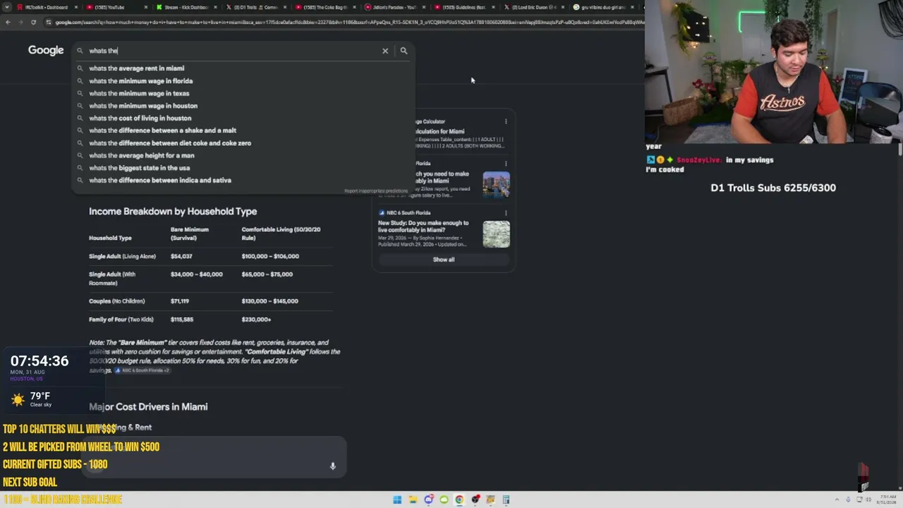Open the 'New Study: Do you make enough' article
This screenshot has height=508, width=903.
(x=423, y=226)
